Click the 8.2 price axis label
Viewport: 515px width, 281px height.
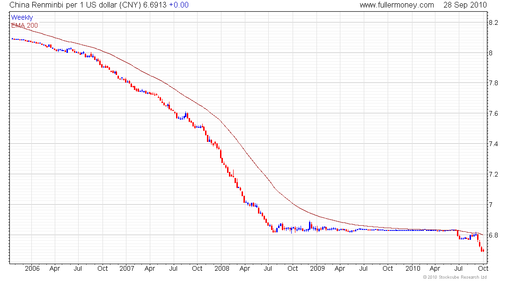tap(493, 22)
